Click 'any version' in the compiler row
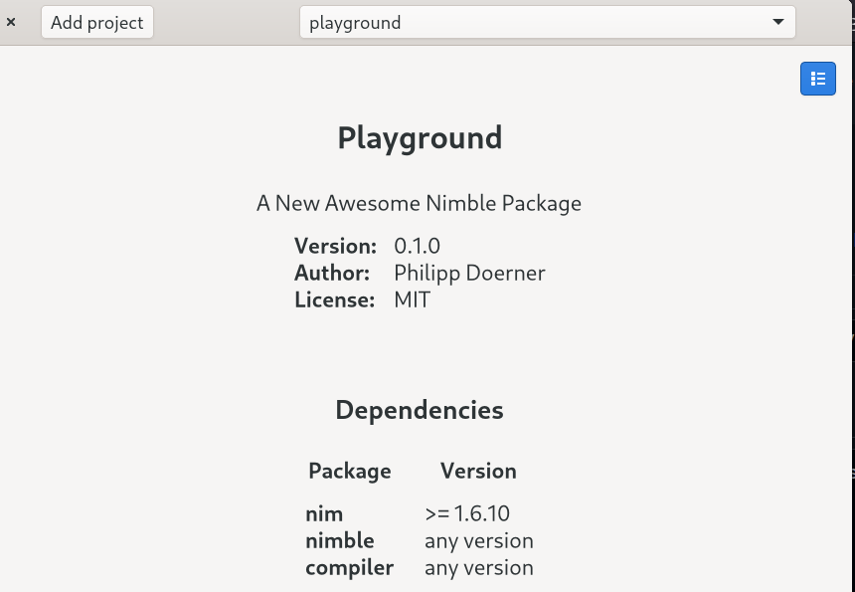Screen dimensions: 855x592 point(479,568)
